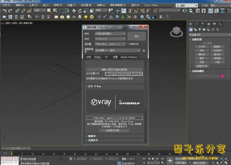The height and width of the screenshot is (165, 231).
Task: Switch to the Render Elements tab
Action: pos(129,57)
